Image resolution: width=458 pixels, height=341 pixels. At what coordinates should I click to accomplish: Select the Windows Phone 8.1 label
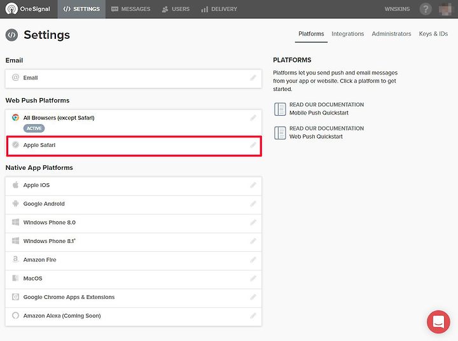click(x=50, y=241)
